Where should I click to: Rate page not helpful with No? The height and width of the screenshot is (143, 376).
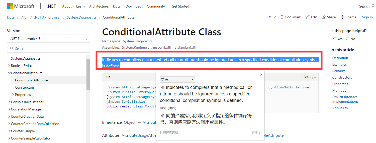click(x=350, y=39)
